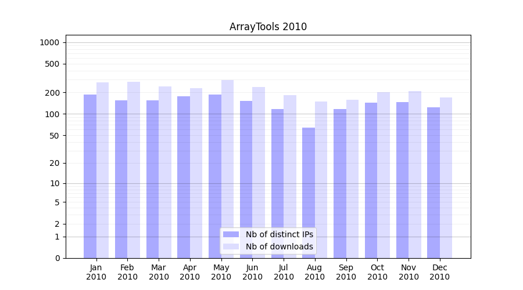Click the Dec 2010 downloads bar

446,178
